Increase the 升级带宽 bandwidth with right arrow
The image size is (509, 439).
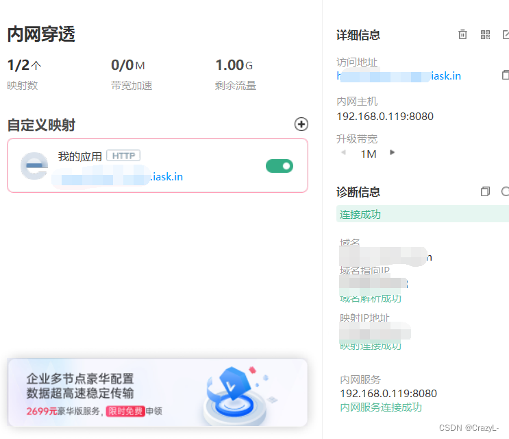(x=393, y=153)
